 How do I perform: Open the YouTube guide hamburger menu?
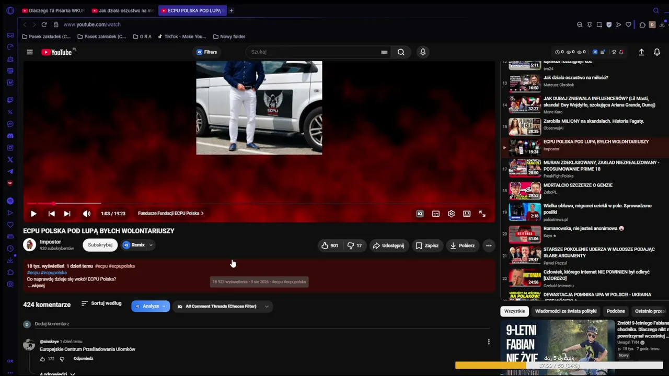click(x=30, y=52)
